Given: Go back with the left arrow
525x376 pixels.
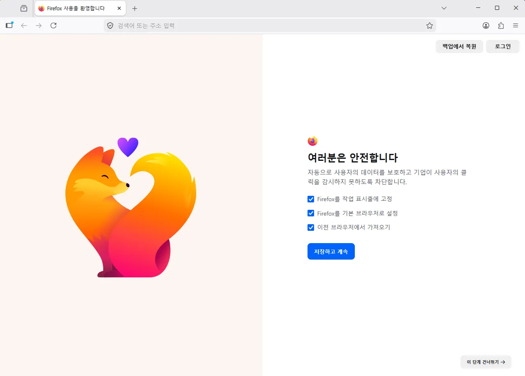Looking at the screenshot, I should (x=24, y=26).
